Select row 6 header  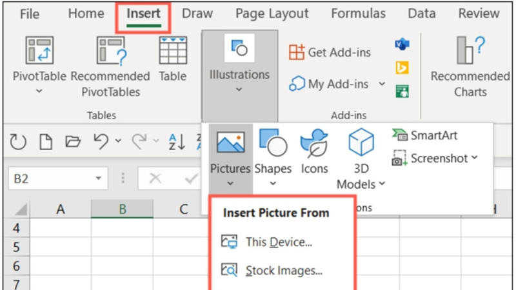point(16,266)
